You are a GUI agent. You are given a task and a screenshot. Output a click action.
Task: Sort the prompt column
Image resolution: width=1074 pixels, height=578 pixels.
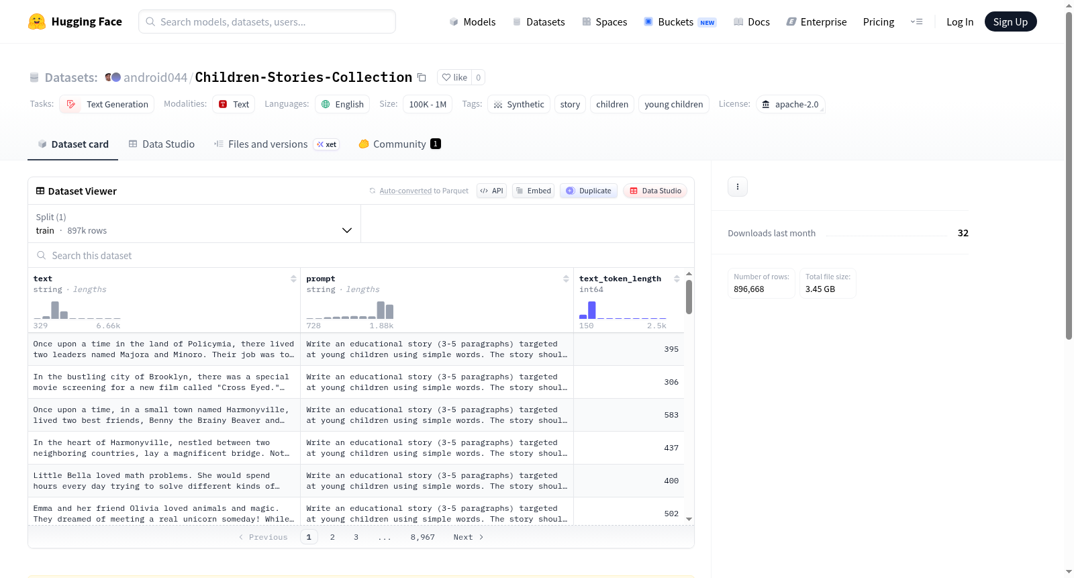[566, 279]
